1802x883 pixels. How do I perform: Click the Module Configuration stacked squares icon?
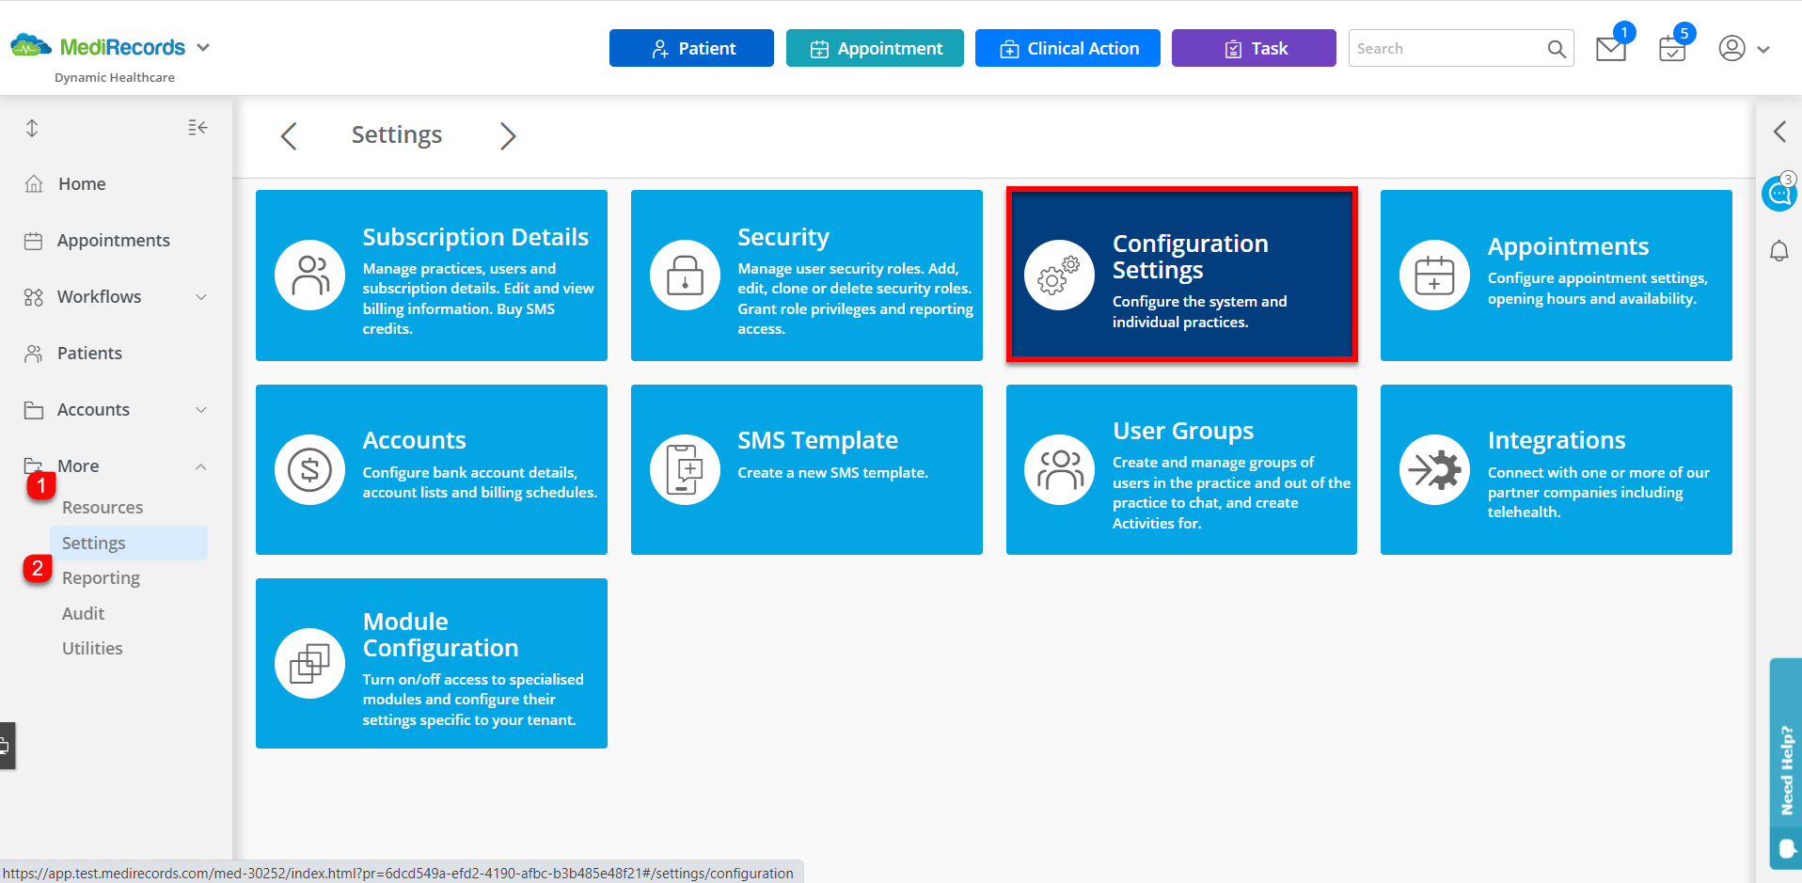pos(309,664)
